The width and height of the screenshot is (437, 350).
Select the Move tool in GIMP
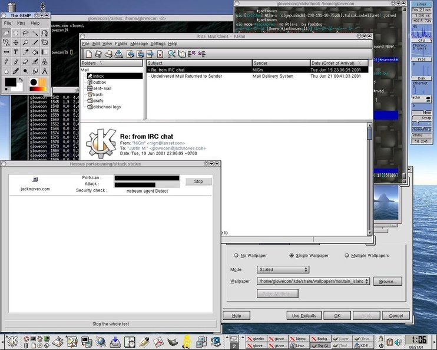[x=16, y=42]
